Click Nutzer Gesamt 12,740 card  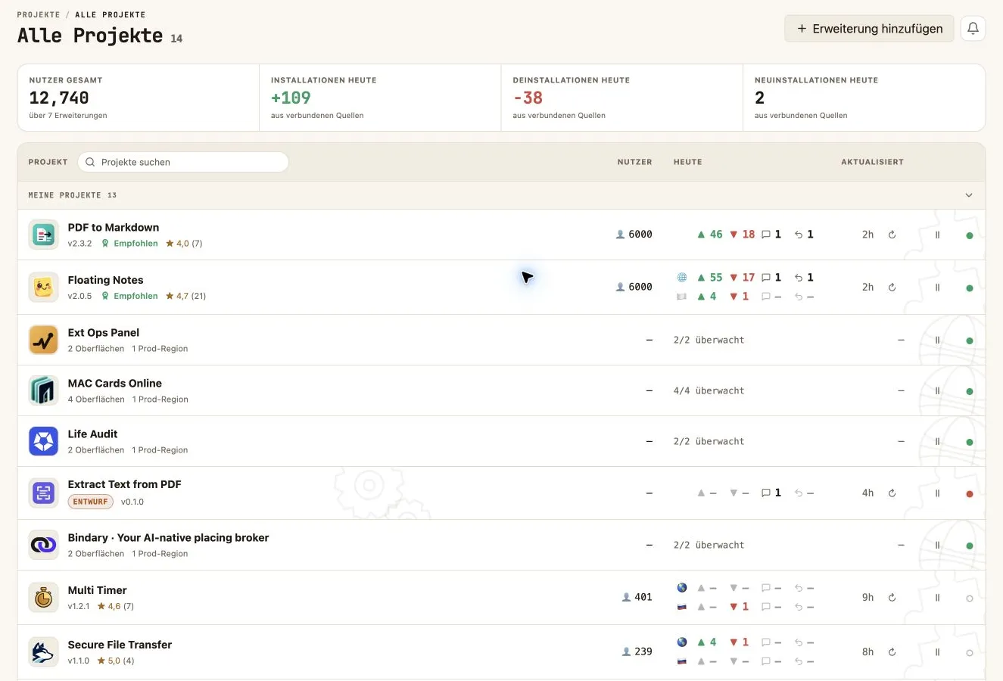[x=139, y=98]
